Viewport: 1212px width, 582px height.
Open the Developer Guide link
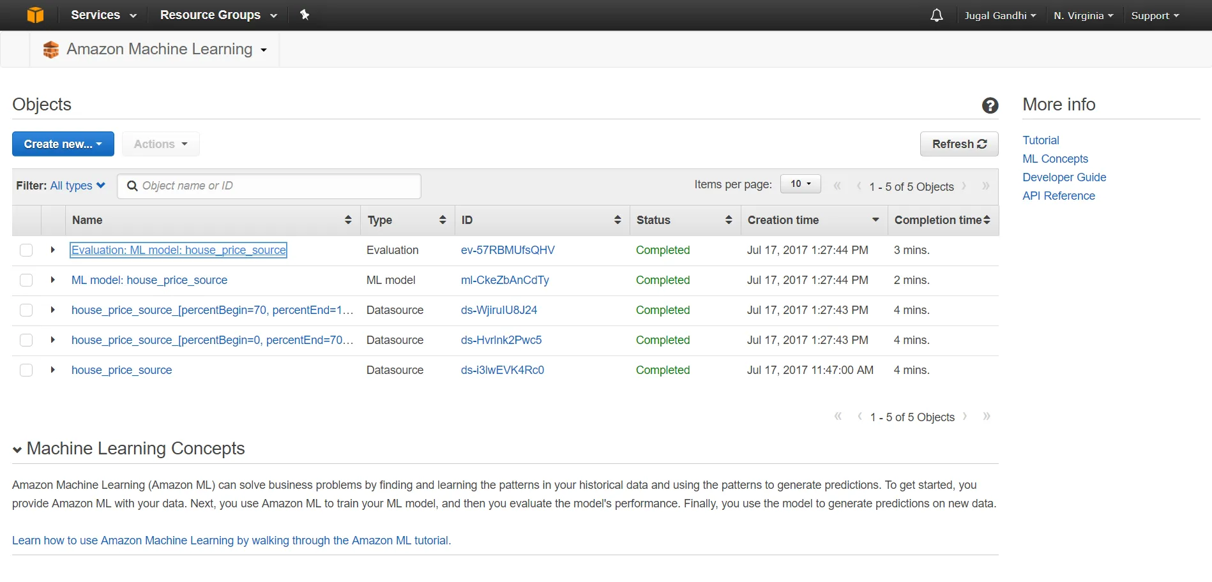(x=1064, y=177)
